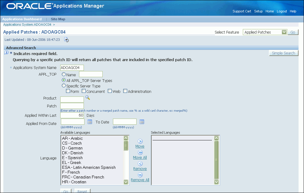304x193 pixels.
Task: Click the Remove text link
Action: [x=140, y=169]
